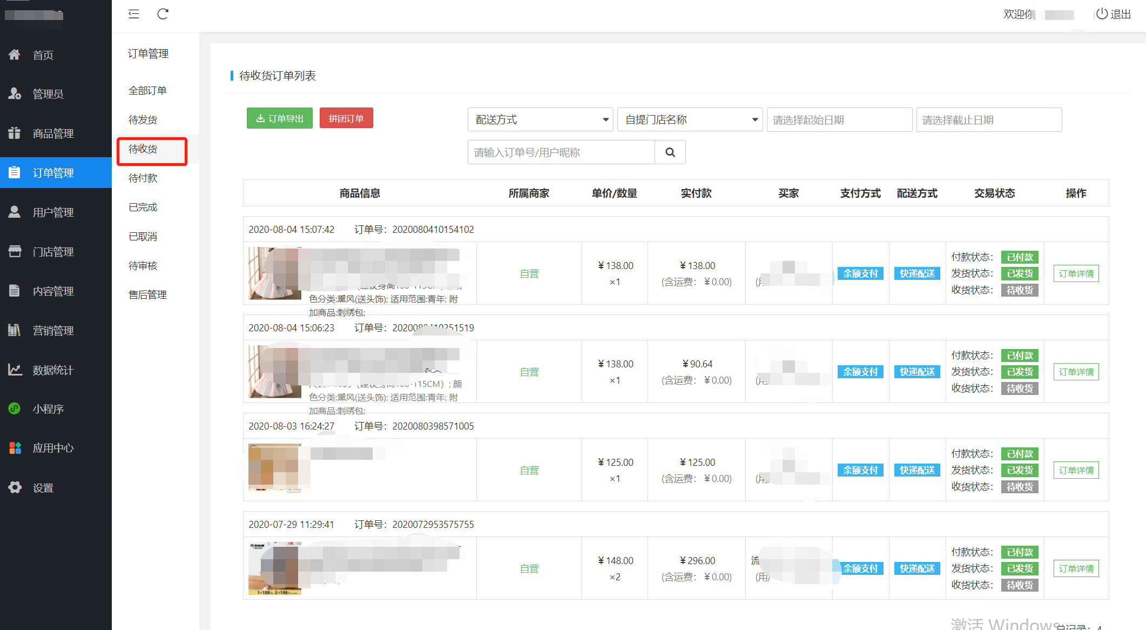Expand the 配送方式 dropdown
The image size is (1146, 630).
[x=540, y=119]
